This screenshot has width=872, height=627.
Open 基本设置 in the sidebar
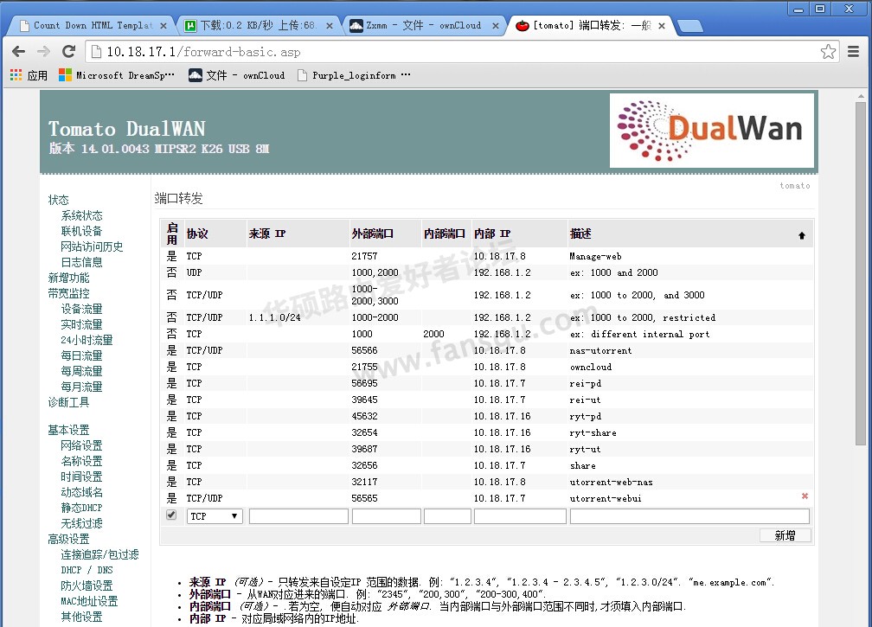click(68, 430)
